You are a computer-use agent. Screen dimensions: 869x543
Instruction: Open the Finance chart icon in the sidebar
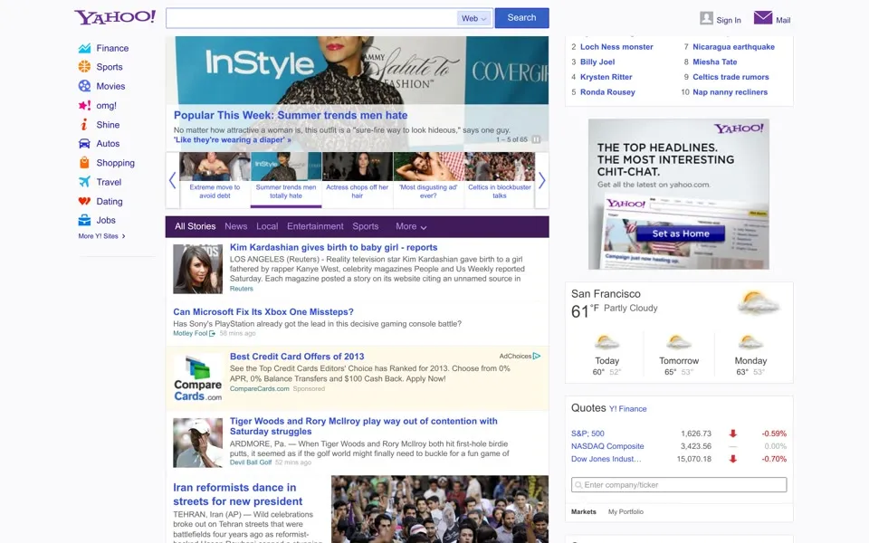[84, 48]
